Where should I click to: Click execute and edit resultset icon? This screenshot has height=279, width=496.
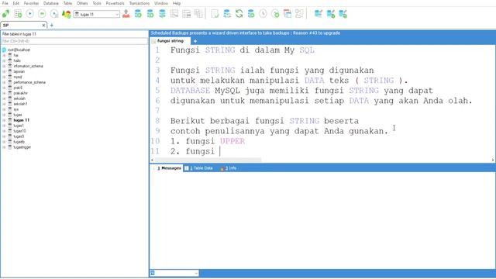54,14
